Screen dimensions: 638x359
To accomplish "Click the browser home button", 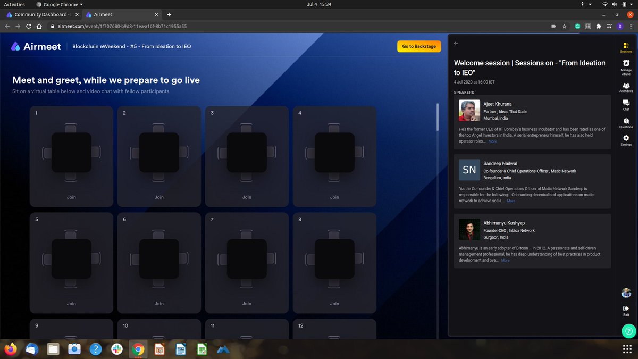I will tap(39, 26).
